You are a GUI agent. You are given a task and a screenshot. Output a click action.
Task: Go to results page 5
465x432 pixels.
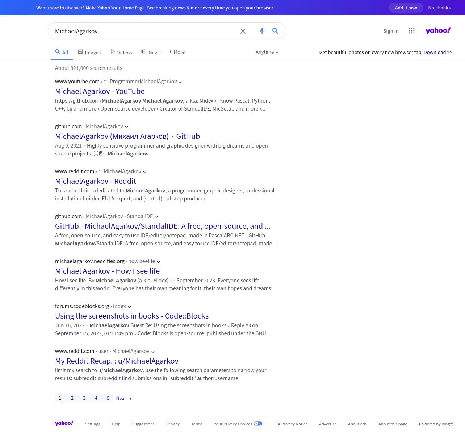click(x=108, y=398)
